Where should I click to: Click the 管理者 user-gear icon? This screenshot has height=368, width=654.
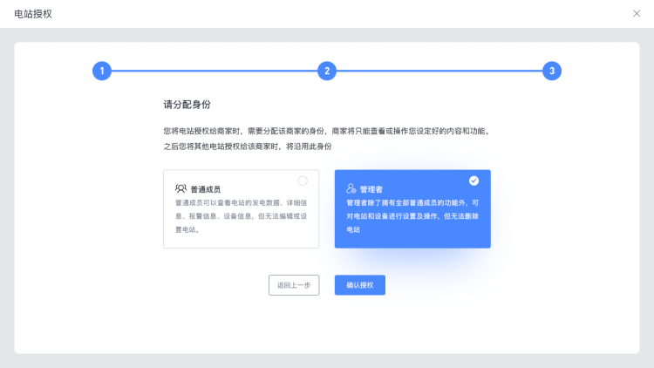pos(351,188)
